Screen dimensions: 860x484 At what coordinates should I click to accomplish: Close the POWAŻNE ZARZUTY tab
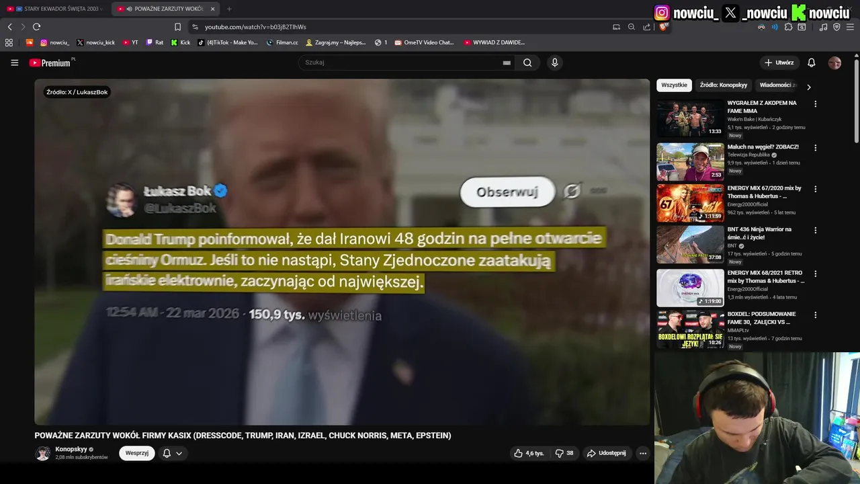click(213, 9)
